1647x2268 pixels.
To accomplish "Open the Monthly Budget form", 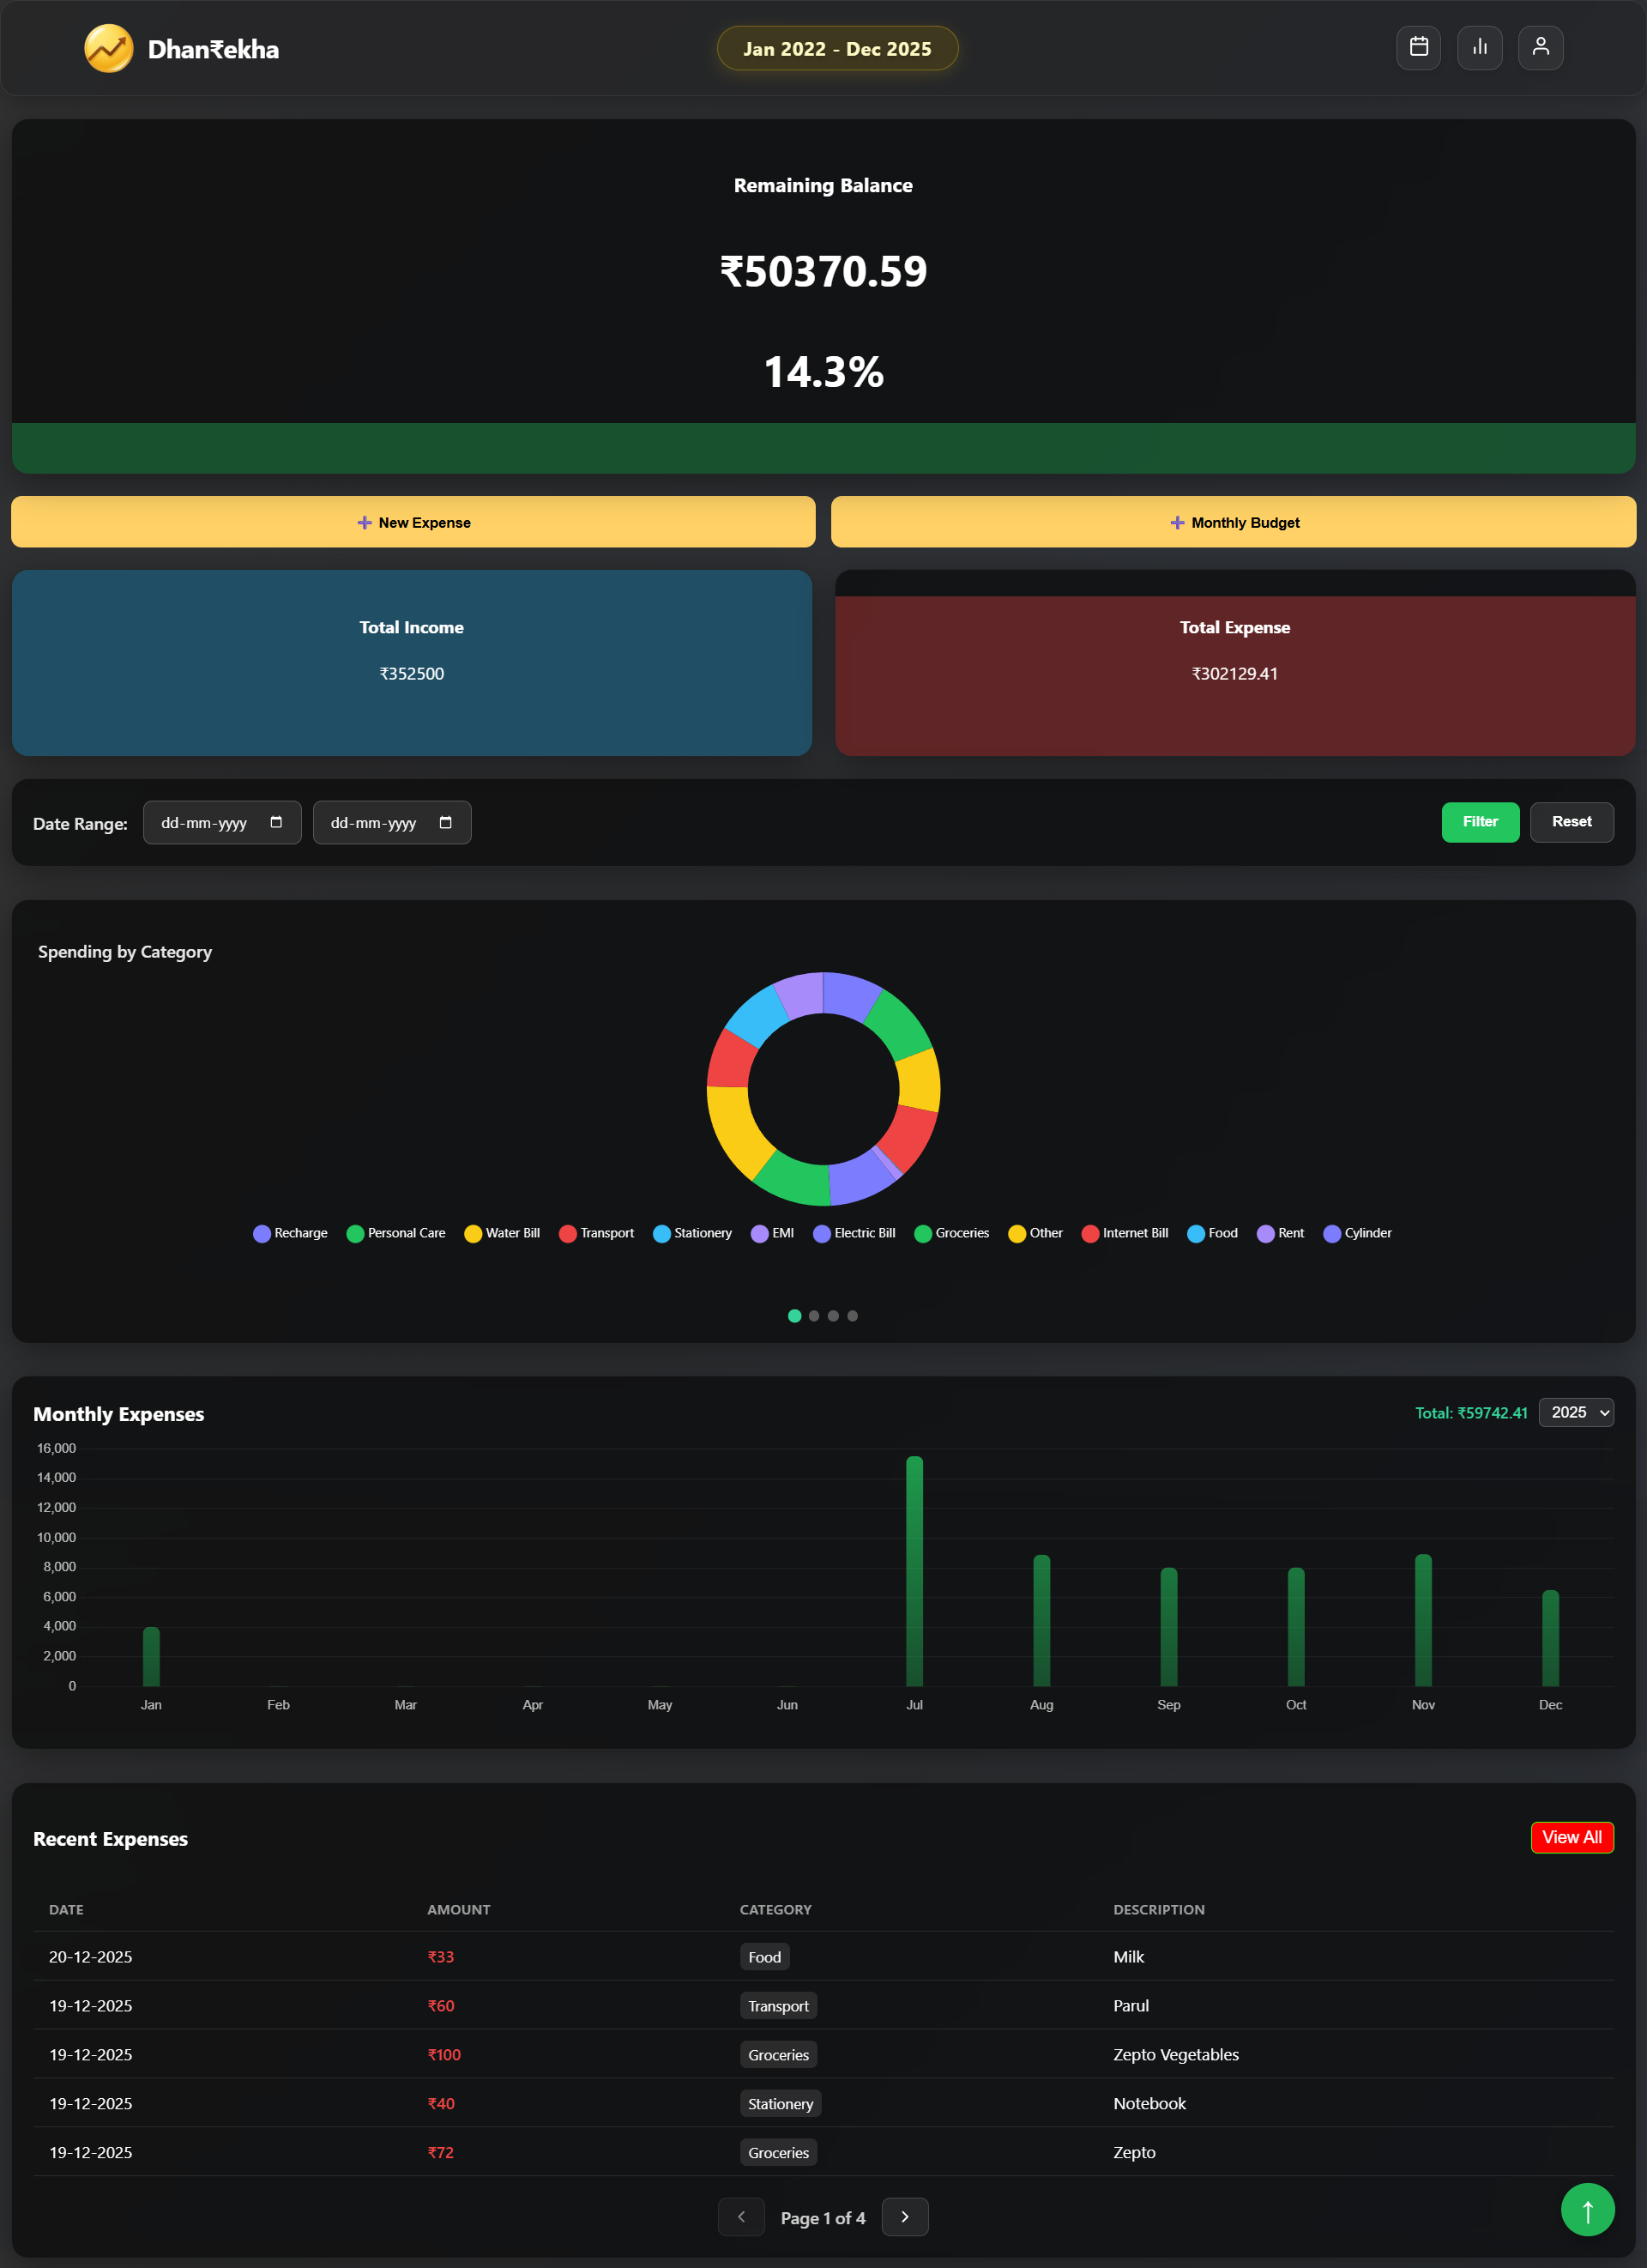I will [x=1235, y=521].
